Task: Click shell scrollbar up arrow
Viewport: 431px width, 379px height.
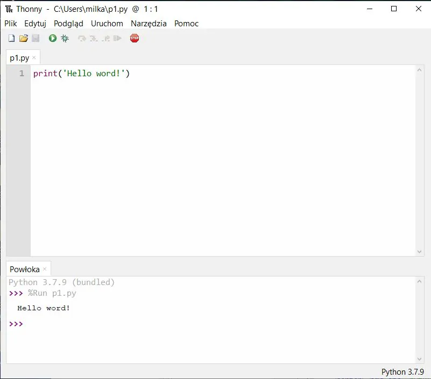Action: tap(420, 281)
